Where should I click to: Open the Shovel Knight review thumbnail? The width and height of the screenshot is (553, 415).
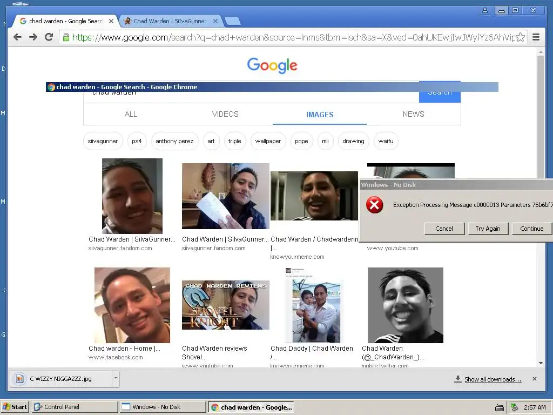click(226, 305)
